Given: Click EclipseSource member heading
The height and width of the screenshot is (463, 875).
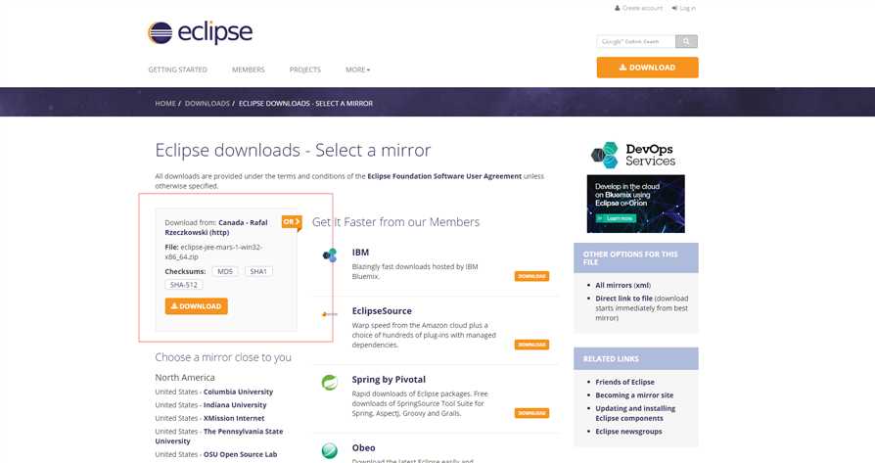Looking at the screenshot, I should [x=382, y=311].
